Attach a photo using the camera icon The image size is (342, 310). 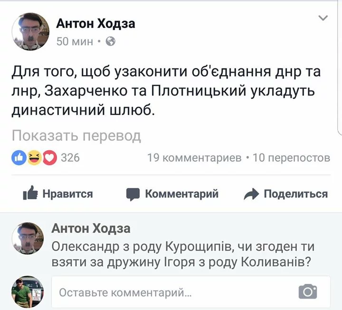tap(307, 291)
